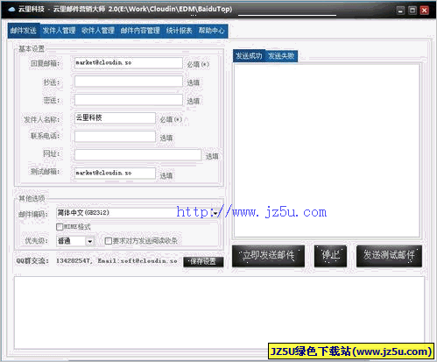Enable the MIME格式 checkbox
The width and height of the screenshot is (437, 362).
[60, 227]
